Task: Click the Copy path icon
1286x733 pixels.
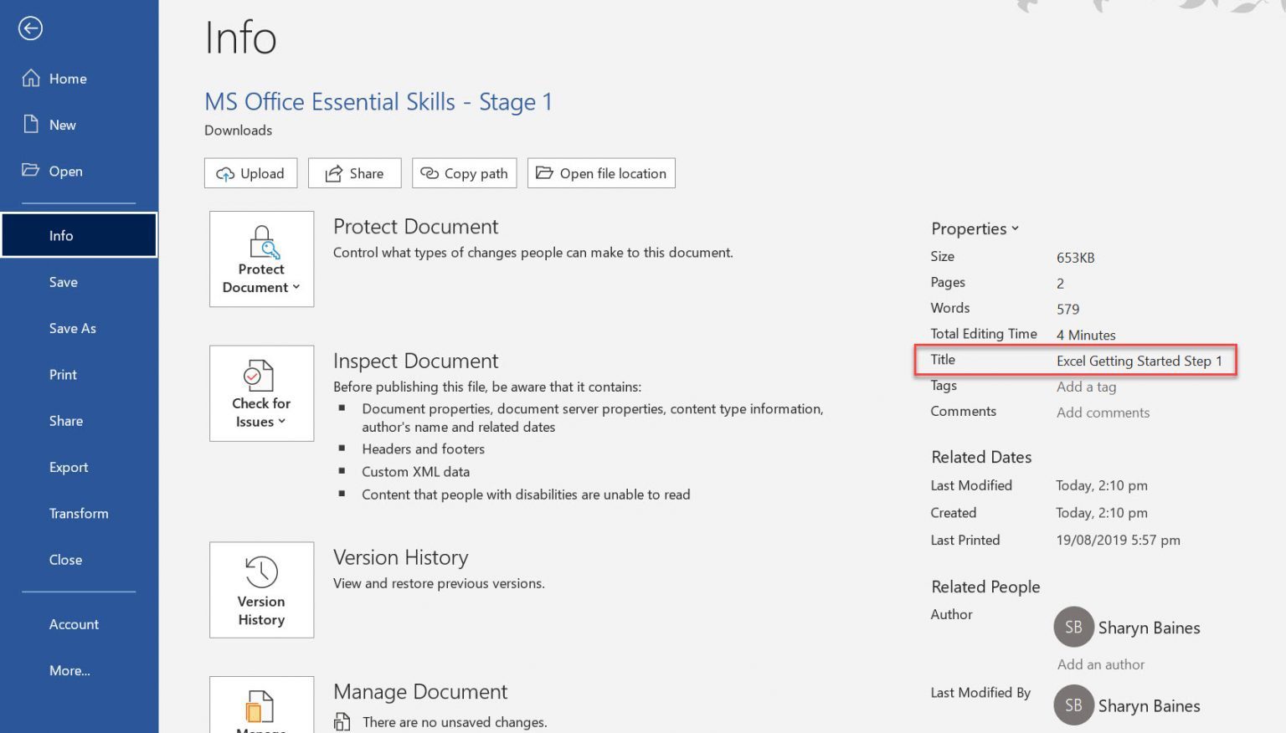Action: click(x=430, y=173)
